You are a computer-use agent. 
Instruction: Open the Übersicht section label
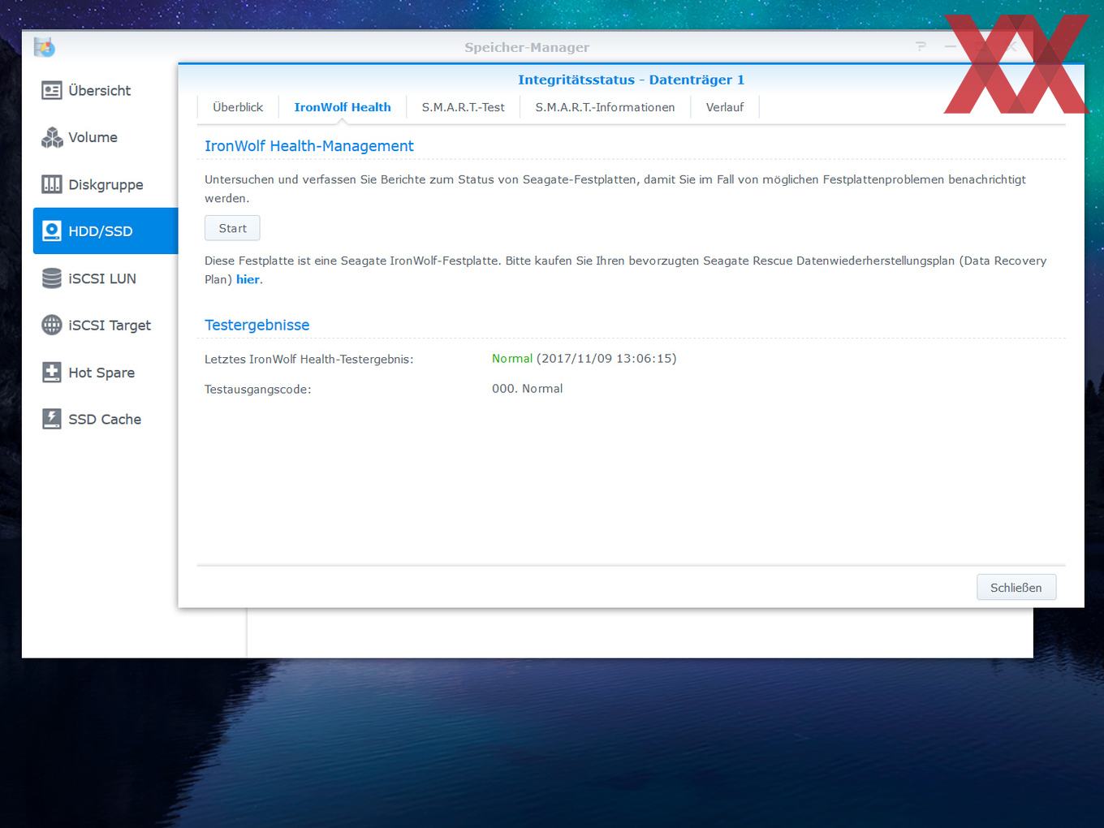[x=99, y=90]
